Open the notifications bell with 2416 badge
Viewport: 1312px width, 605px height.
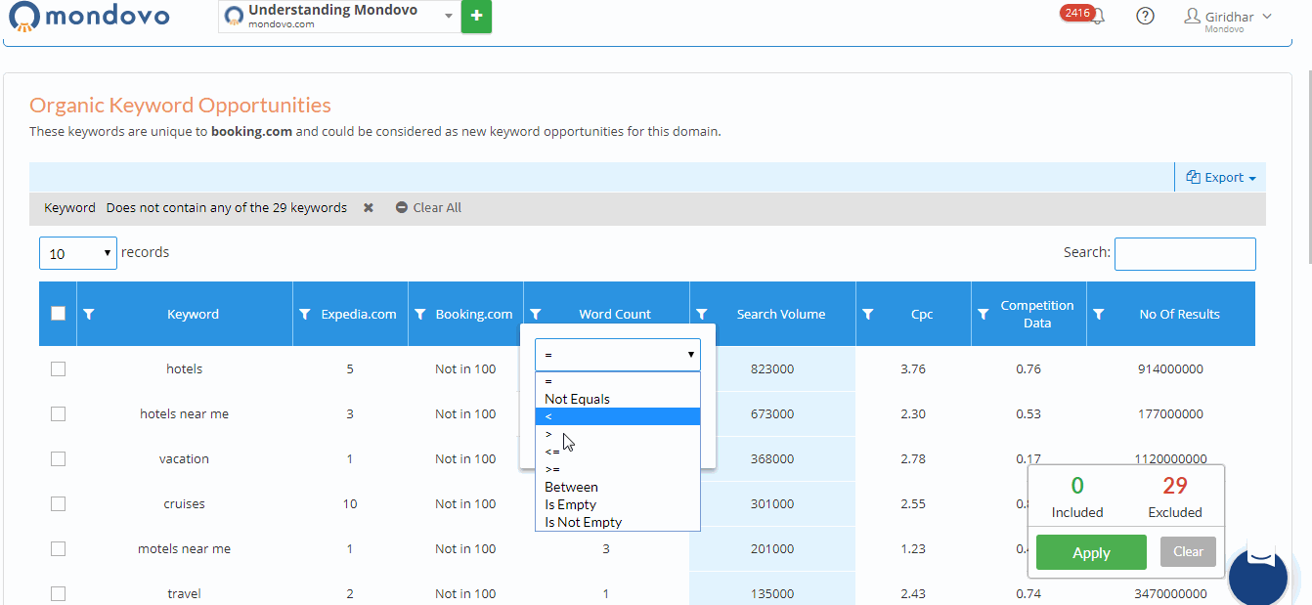click(x=1097, y=17)
